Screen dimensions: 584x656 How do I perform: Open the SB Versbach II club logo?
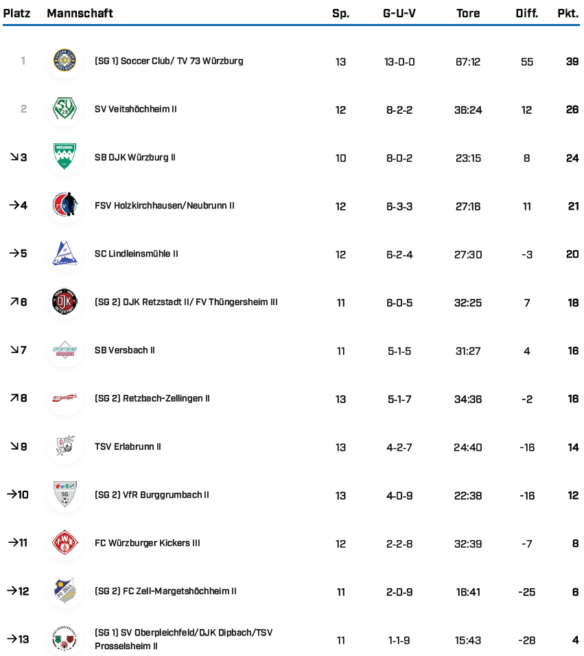[x=65, y=350]
